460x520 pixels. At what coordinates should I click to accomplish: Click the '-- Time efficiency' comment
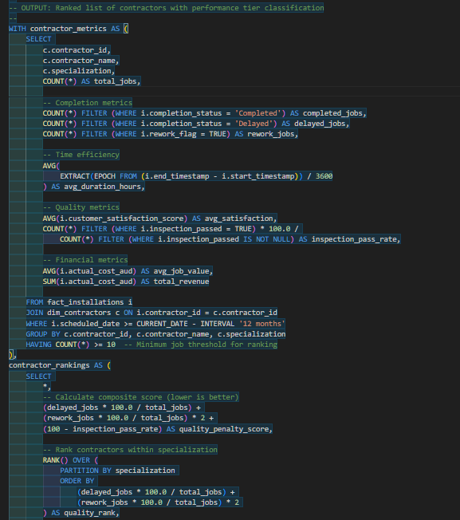coord(81,155)
